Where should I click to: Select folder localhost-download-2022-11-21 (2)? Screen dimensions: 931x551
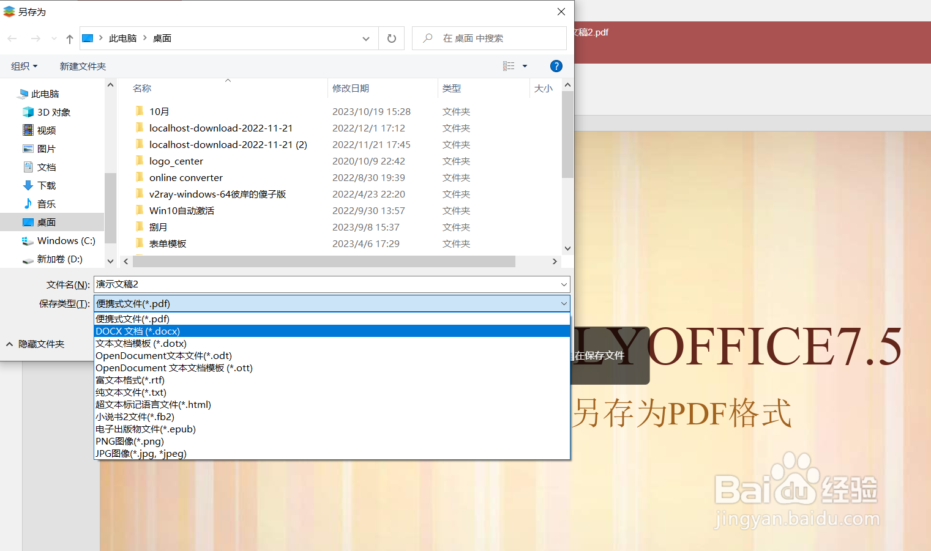(x=228, y=144)
